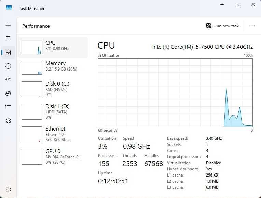
Task: Open Task Manager settings gear
Action: tap(8, 189)
